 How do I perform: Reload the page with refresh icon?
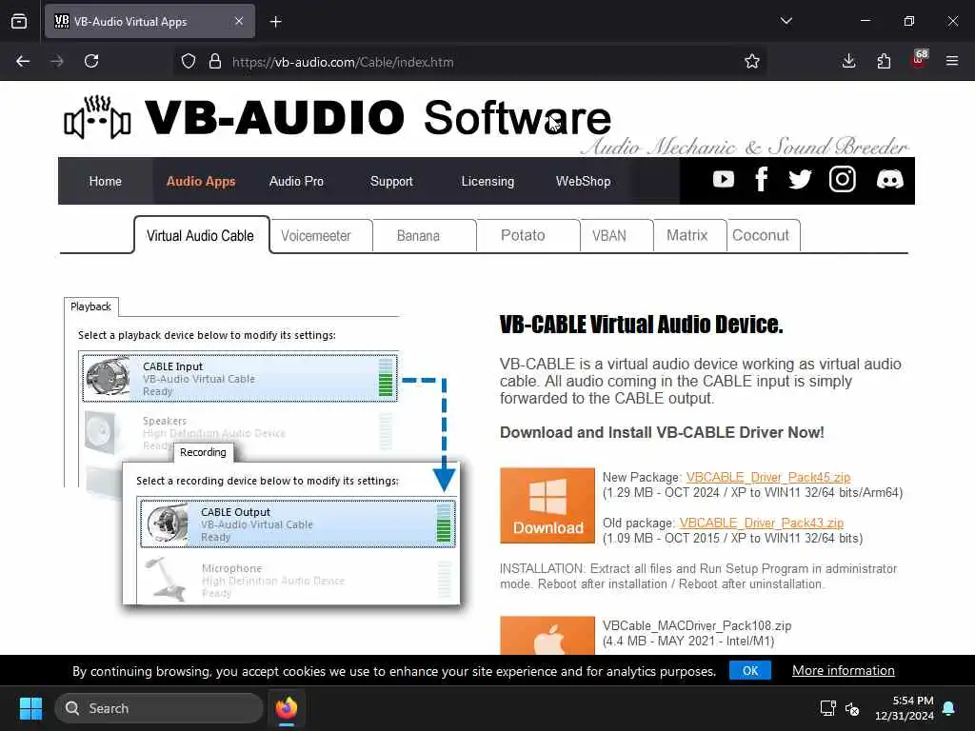(x=91, y=61)
